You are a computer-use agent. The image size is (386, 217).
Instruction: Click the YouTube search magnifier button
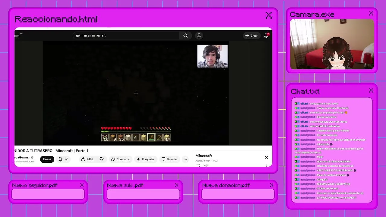coord(185,36)
